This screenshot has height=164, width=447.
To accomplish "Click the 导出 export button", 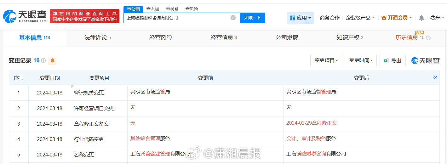I will coord(393,60).
